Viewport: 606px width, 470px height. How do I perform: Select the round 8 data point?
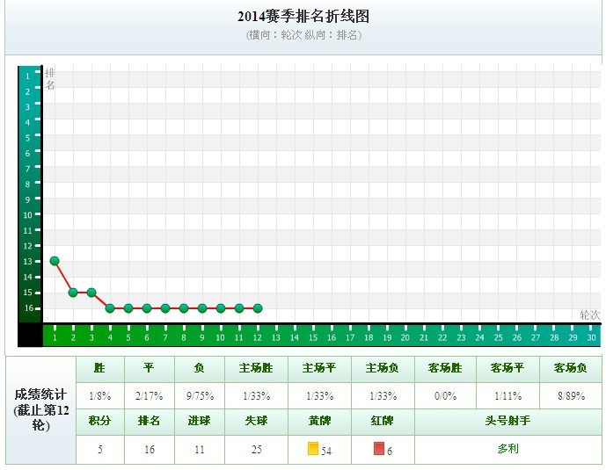[x=184, y=308]
